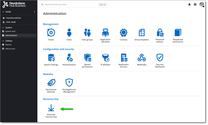Click the Modules section heading
The width and height of the screenshot is (208, 125).
coord(48,74)
